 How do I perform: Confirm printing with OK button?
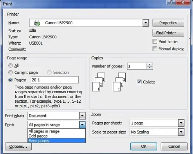144,146
